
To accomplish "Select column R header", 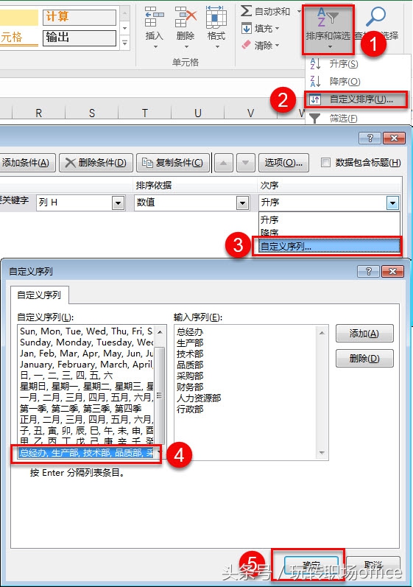I will 38,113.
